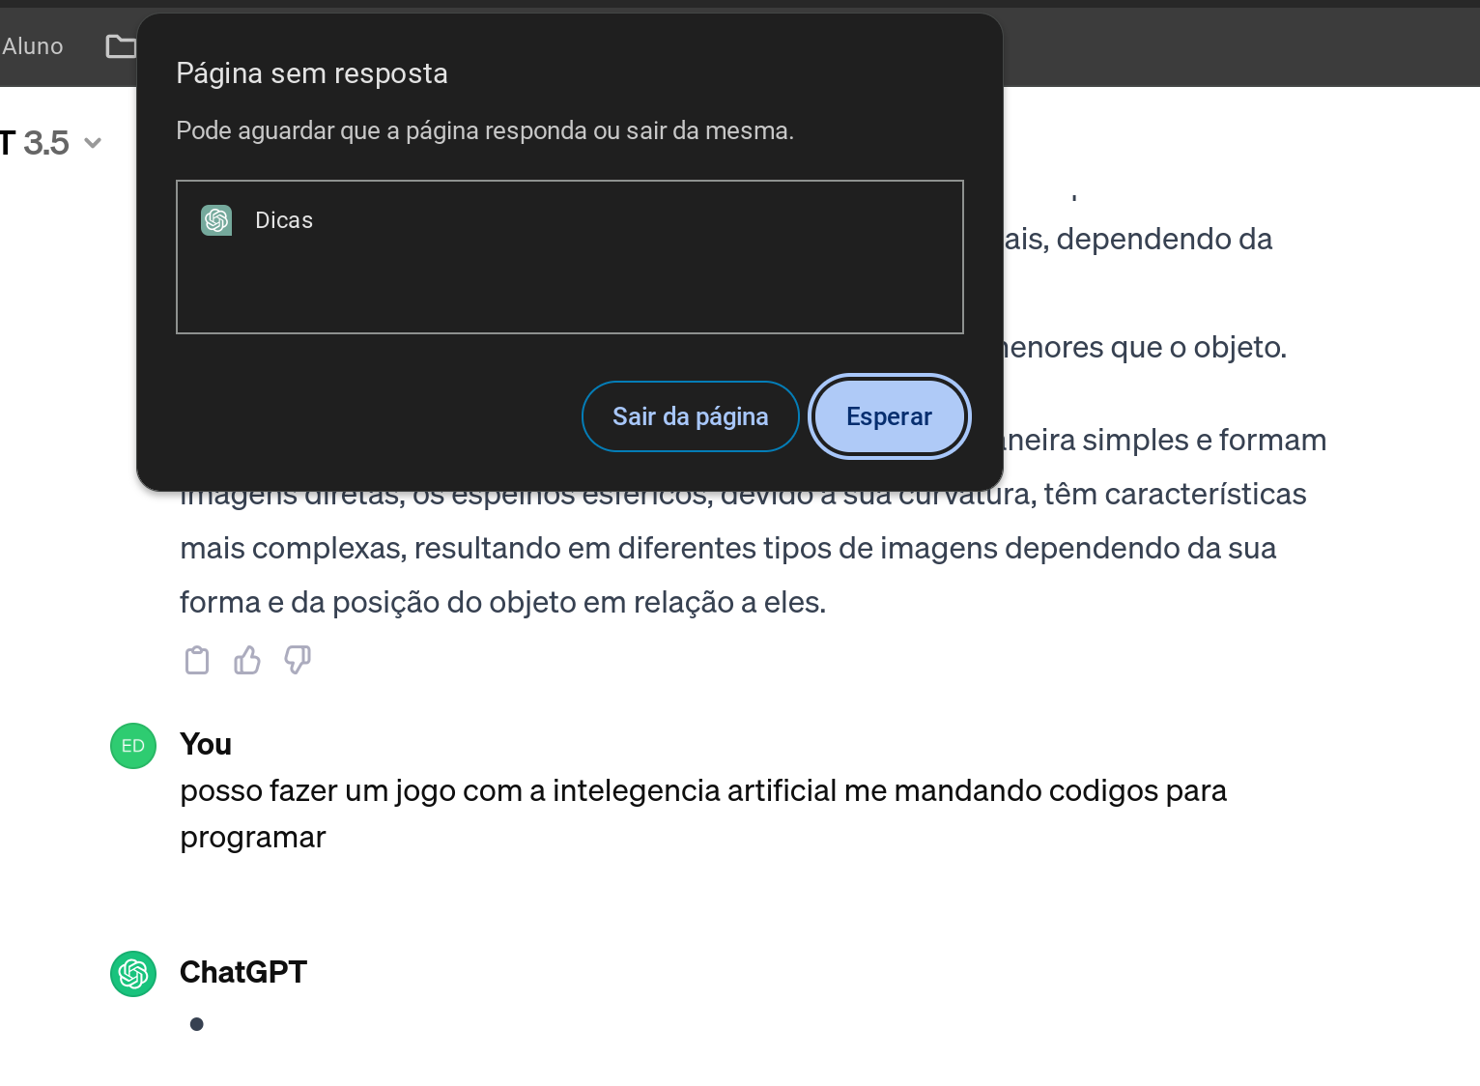Click the ChatGPT avatar logo

[x=133, y=974]
